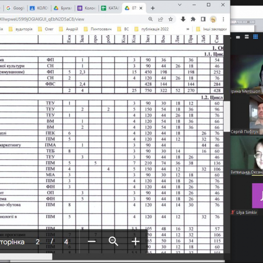263x263 pixels.
Task: Select Ірина Метошоп video tile
Action: pyautogui.click(x=246, y=74)
